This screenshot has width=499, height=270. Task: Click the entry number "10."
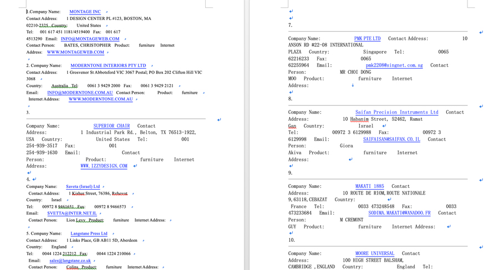[x=292, y=240]
